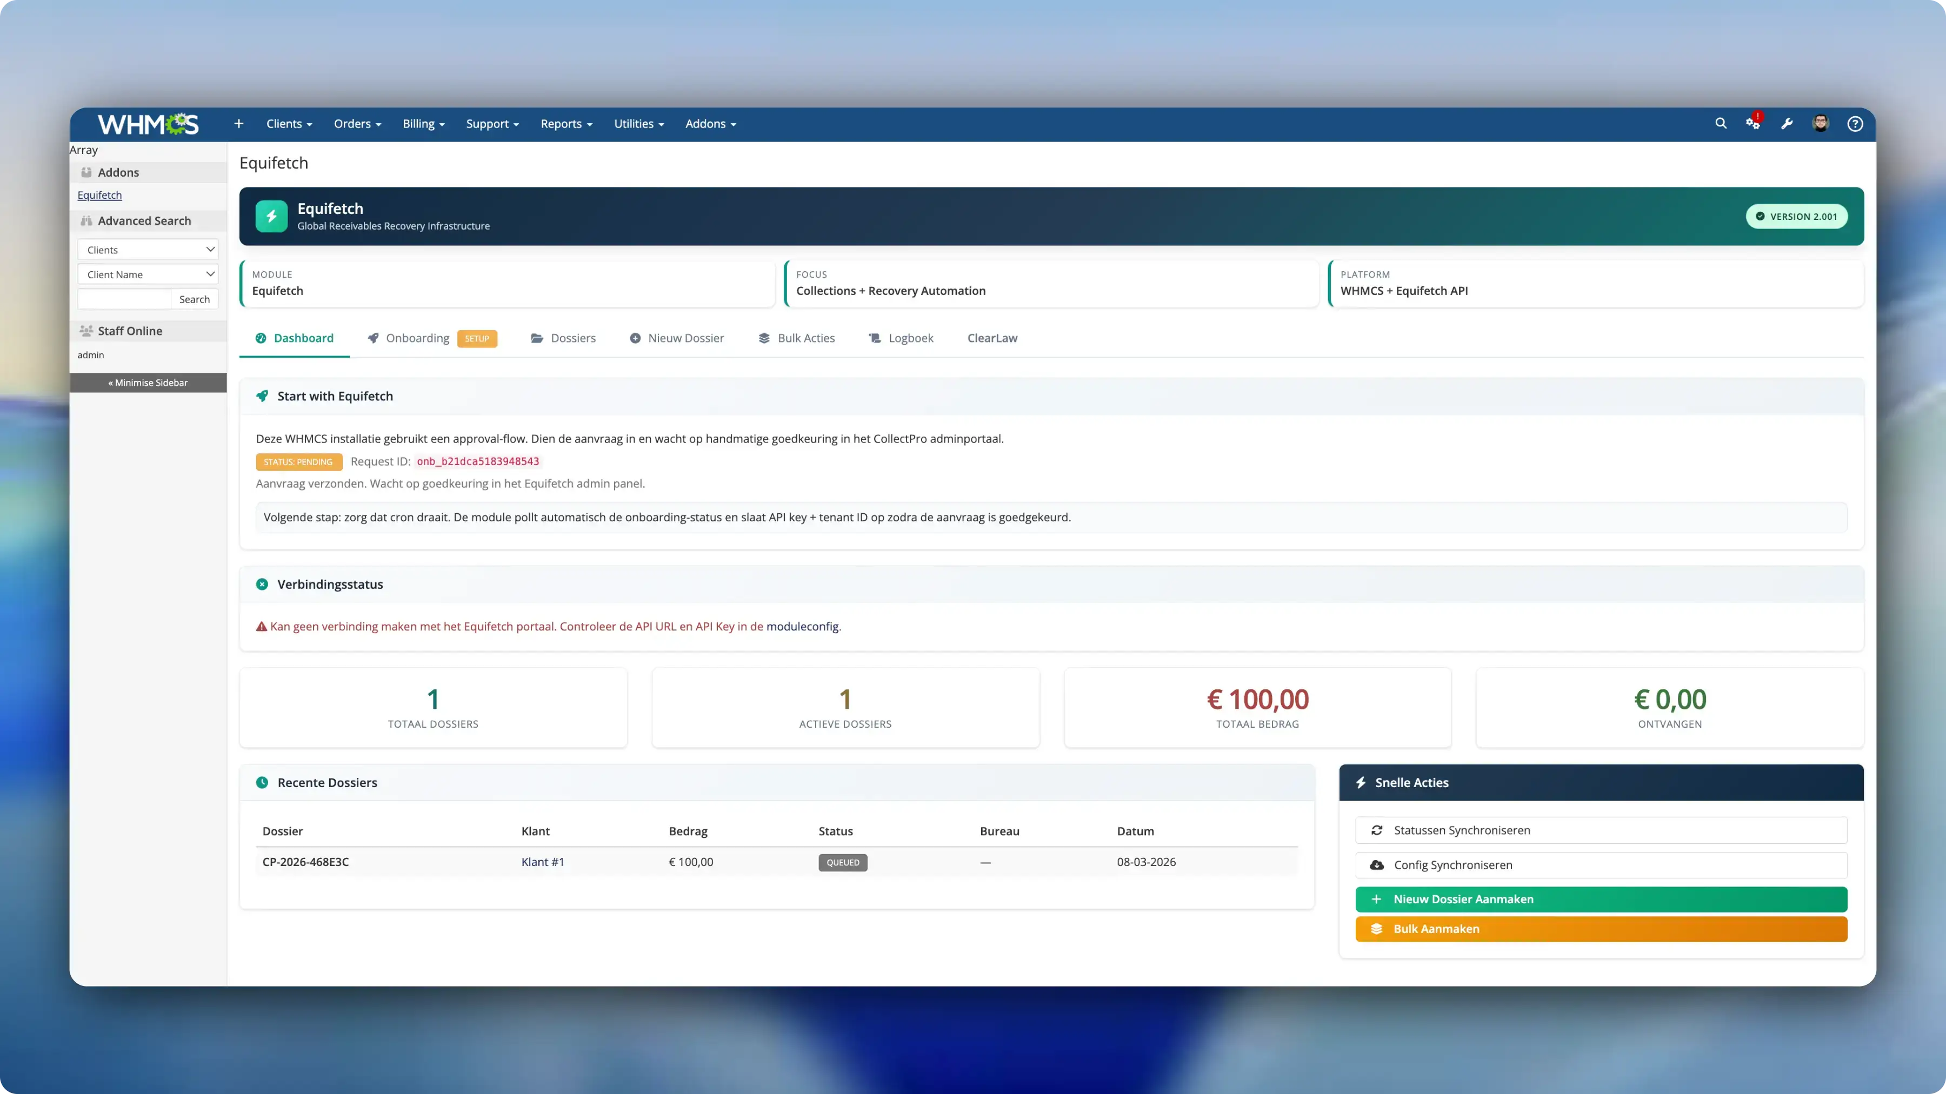The image size is (1946, 1094).
Task: Open the help question mark icon
Action: [1855, 123]
